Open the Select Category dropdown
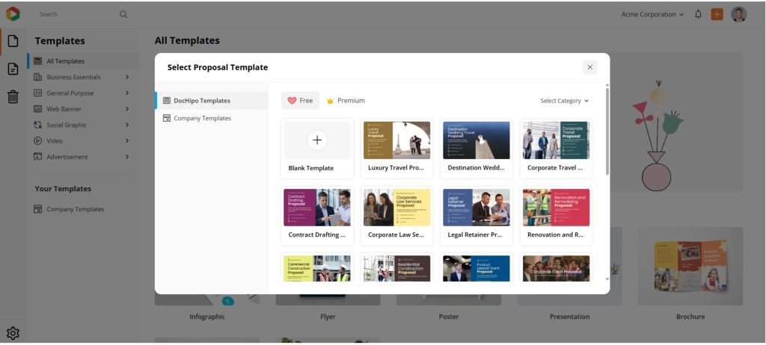 (564, 101)
